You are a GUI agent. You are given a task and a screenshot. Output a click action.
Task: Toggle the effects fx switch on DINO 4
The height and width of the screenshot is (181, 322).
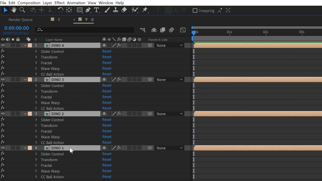click(x=119, y=45)
